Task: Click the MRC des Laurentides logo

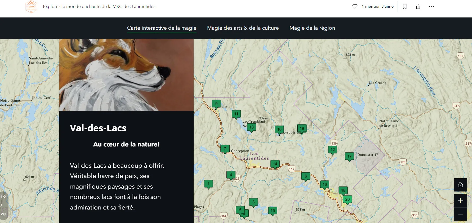Action: coord(31,7)
